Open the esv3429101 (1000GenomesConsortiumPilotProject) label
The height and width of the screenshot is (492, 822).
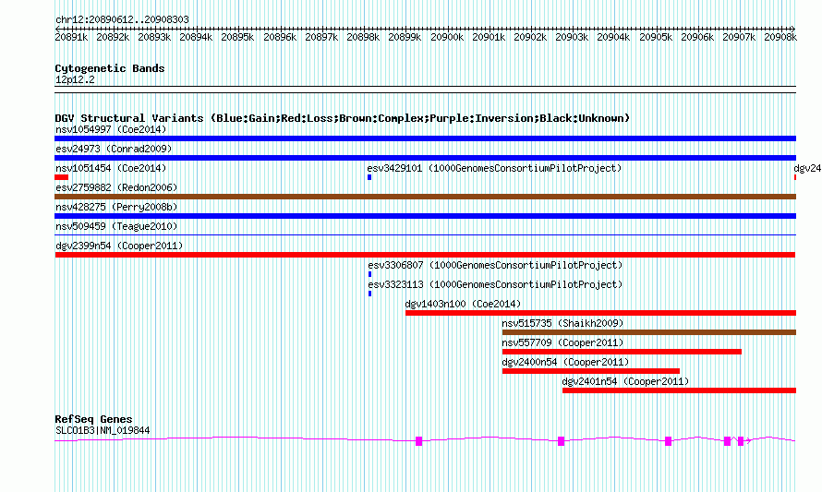494,168
